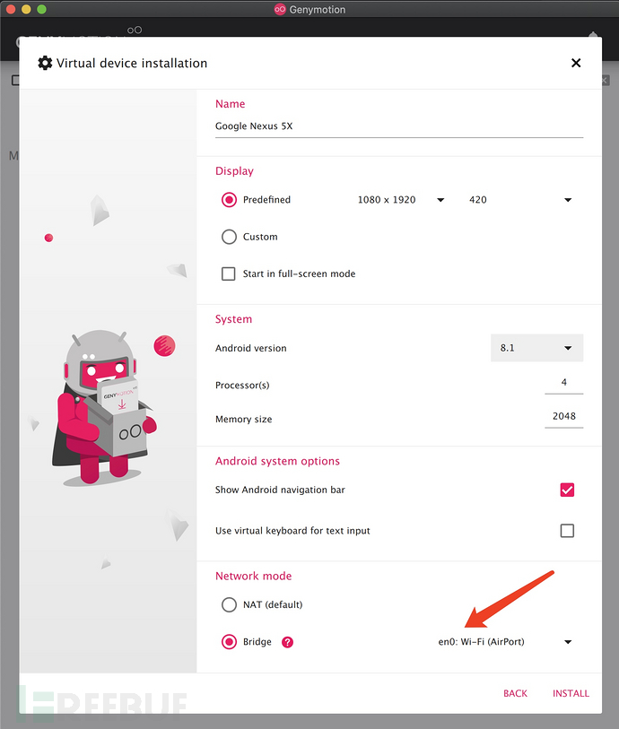Select the Custom display radio button
Viewport: 619px width, 729px height.
229,237
